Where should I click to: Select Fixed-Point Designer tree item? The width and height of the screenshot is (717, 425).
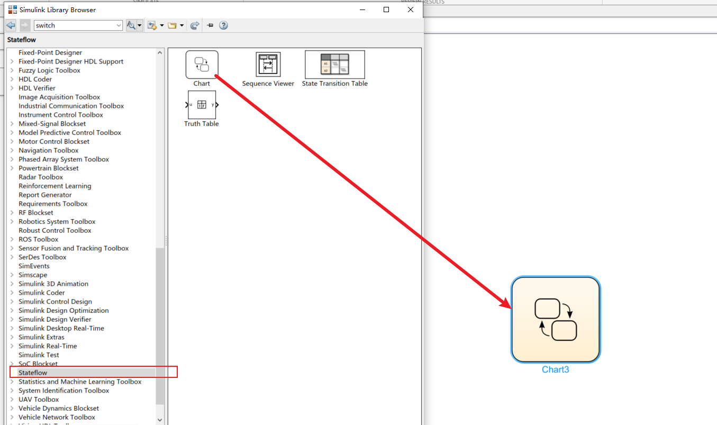pyautogui.click(x=50, y=52)
